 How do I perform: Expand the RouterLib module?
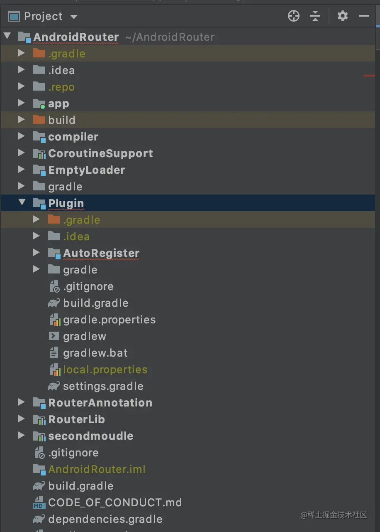(x=22, y=419)
